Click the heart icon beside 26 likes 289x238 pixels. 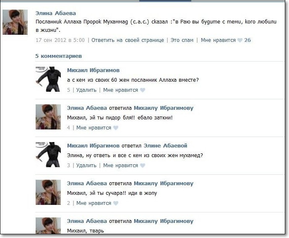pos(240,40)
